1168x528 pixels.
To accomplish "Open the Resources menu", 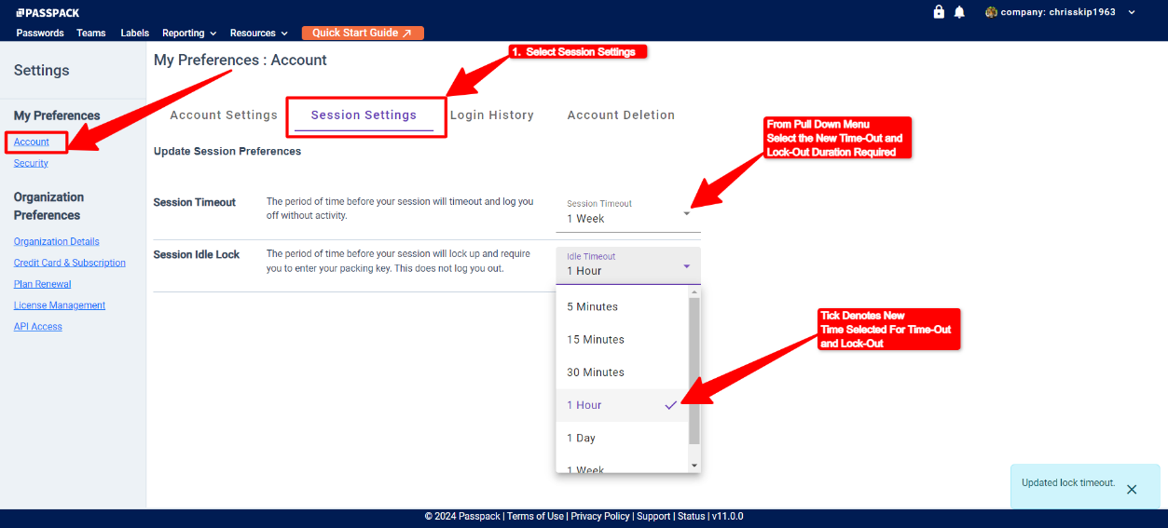I will pyautogui.click(x=259, y=33).
